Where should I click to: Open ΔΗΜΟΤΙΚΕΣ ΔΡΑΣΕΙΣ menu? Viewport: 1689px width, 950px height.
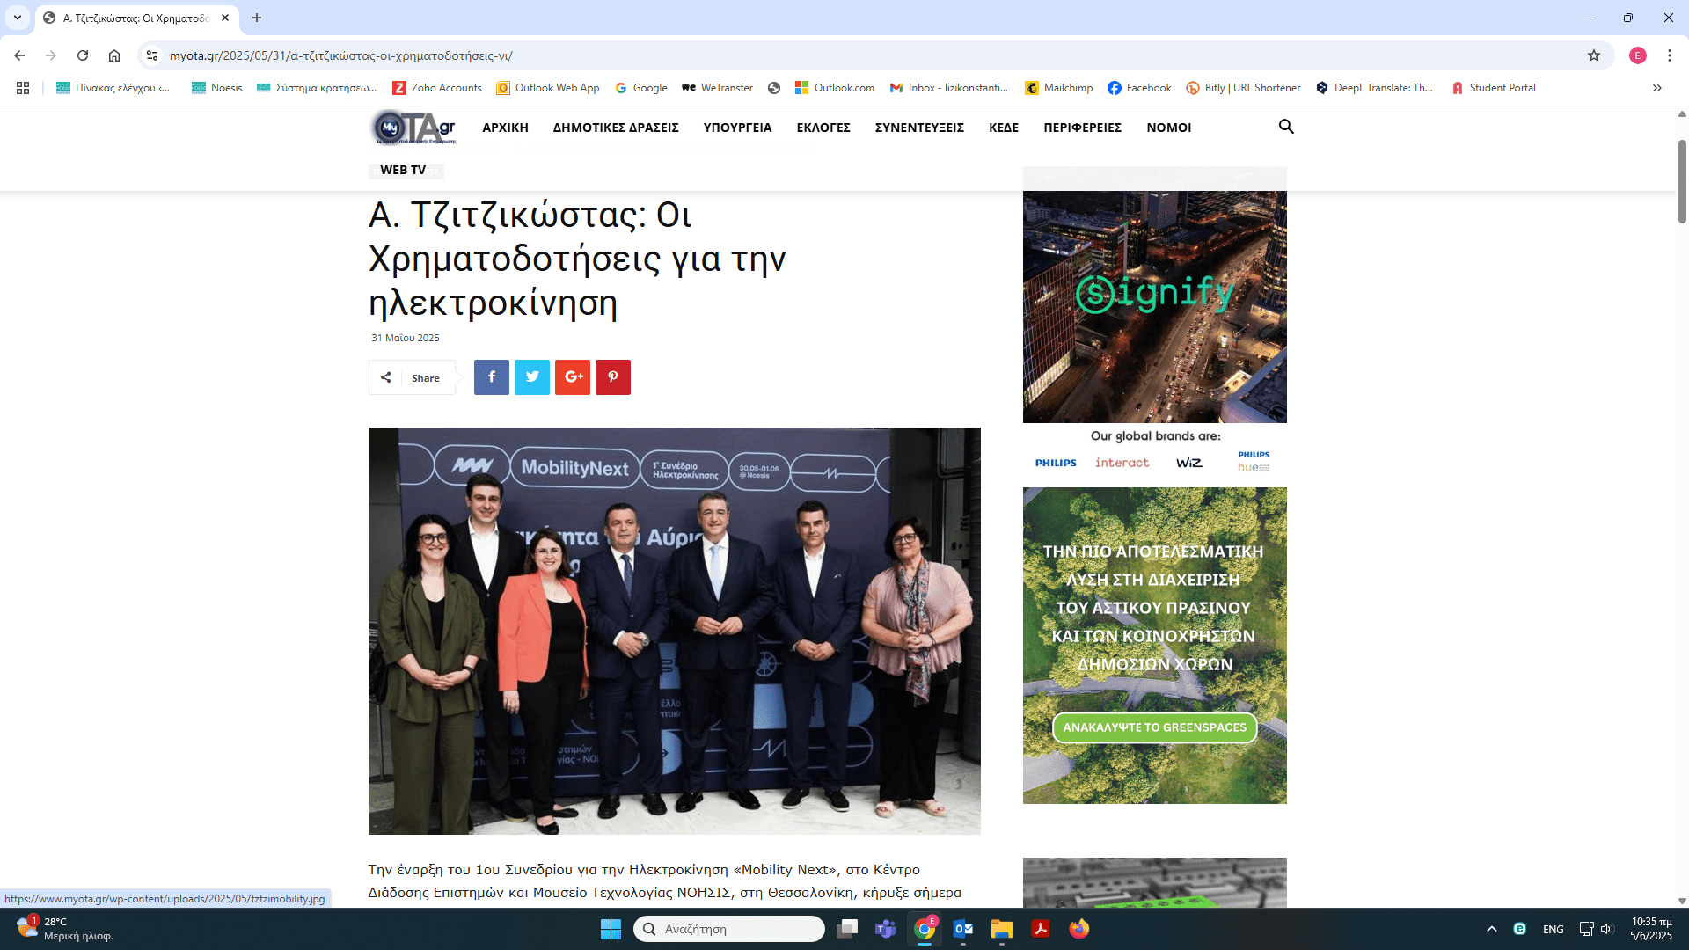pos(616,128)
